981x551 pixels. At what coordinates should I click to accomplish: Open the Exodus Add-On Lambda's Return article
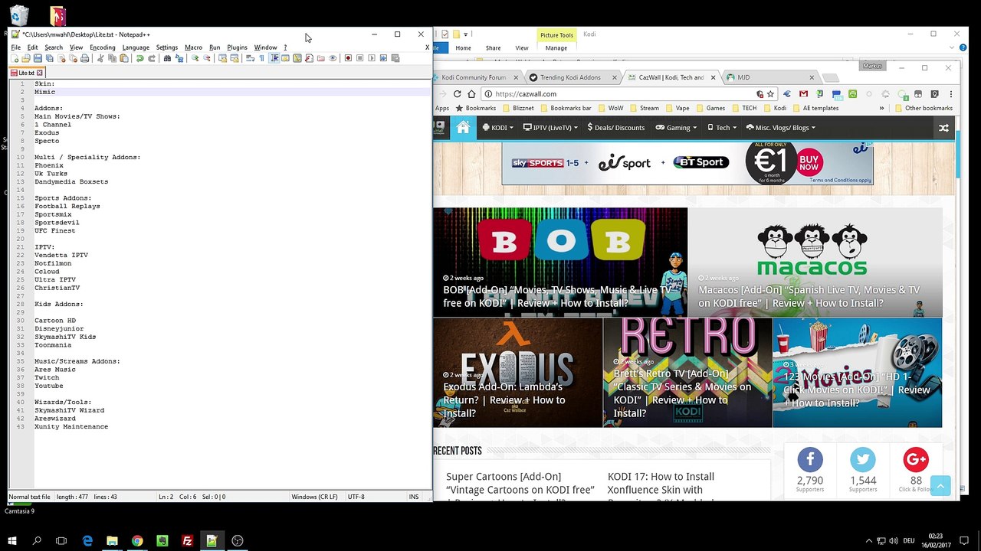click(517, 373)
